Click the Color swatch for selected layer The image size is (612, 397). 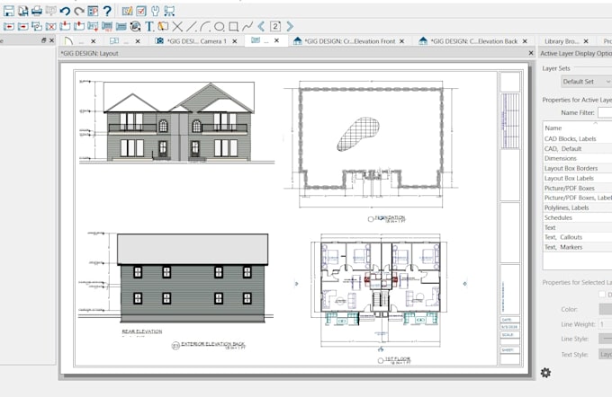[x=606, y=309]
